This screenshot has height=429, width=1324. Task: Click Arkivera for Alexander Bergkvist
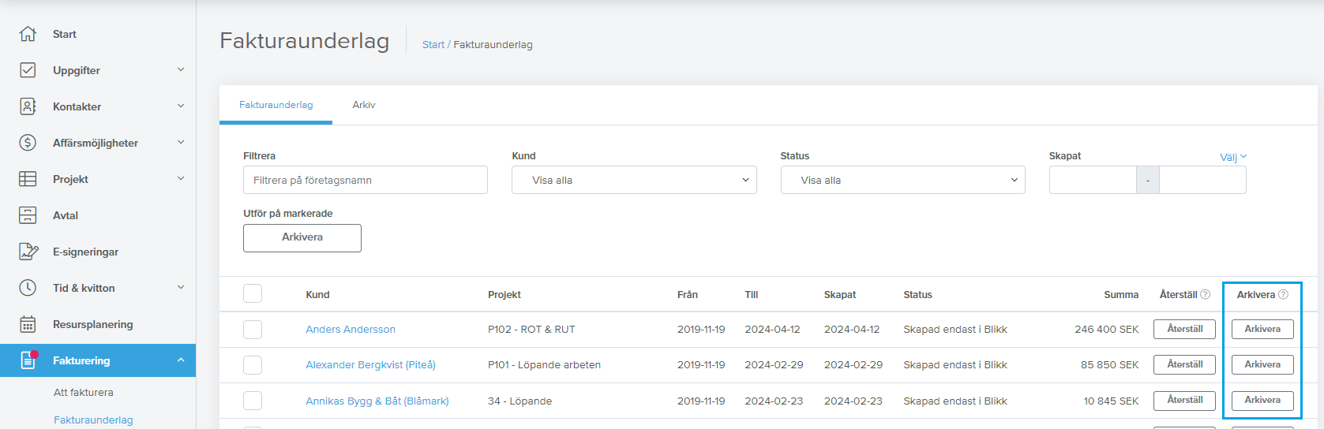click(1262, 364)
